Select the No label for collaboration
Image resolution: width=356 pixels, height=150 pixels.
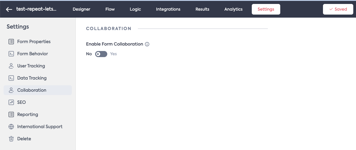(x=89, y=54)
